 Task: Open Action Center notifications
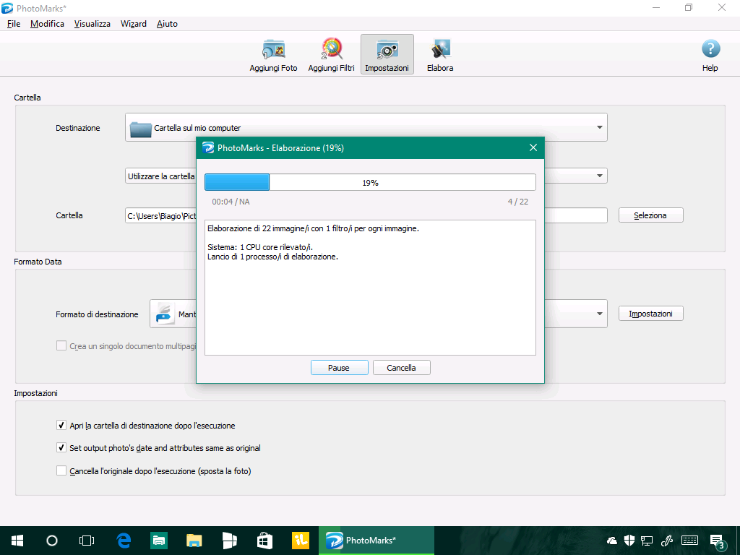pos(718,541)
